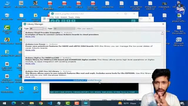The width and height of the screenshot is (188, 106).
Task: Open Type dropdown in Library Manager
Action: click(x=38, y=29)
